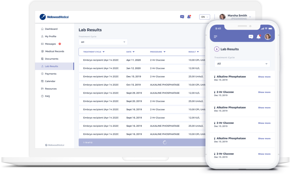The width and height of the screenshot is (291, 175).
Task: Click the desktop chat messages icon
Action: click(x=182, y=17)
